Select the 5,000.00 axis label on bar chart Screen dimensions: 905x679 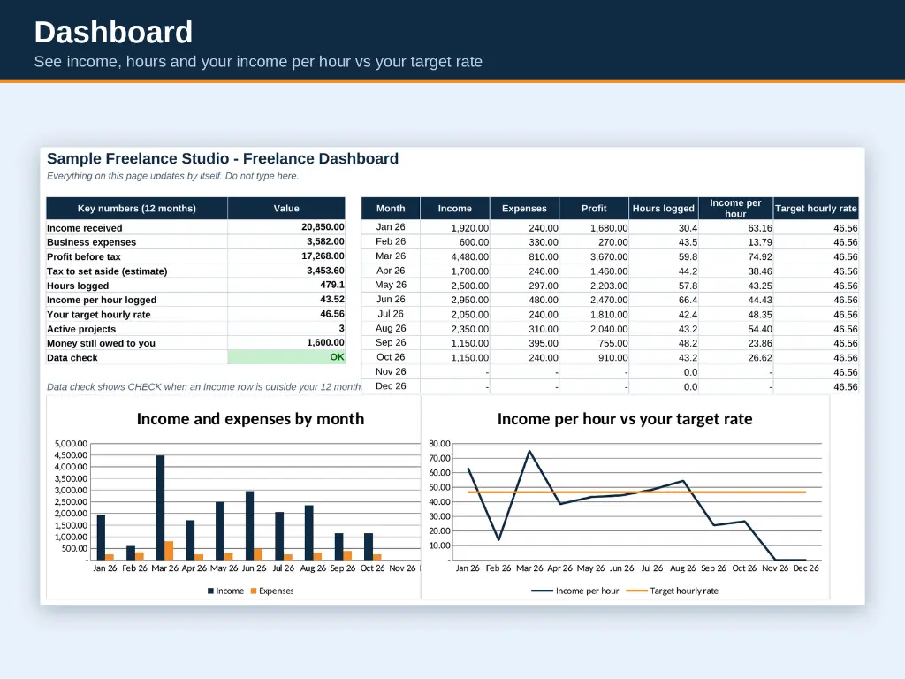click(x=71, y=444)
